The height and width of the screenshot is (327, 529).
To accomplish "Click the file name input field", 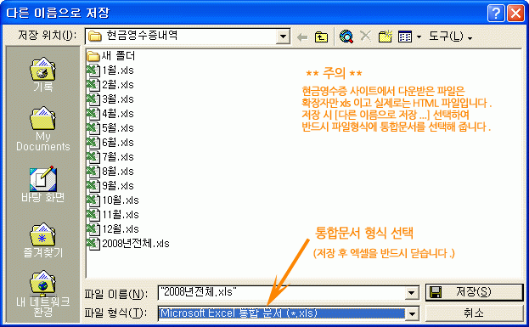I will (x=282, y=292).
